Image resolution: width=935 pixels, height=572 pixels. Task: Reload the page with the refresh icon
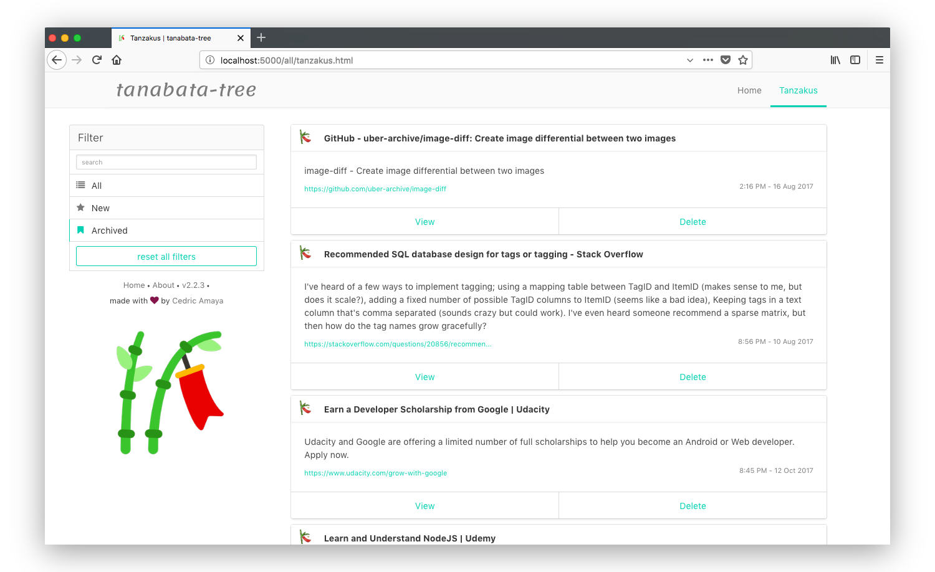pyautogui.click(x=97, y=60)
